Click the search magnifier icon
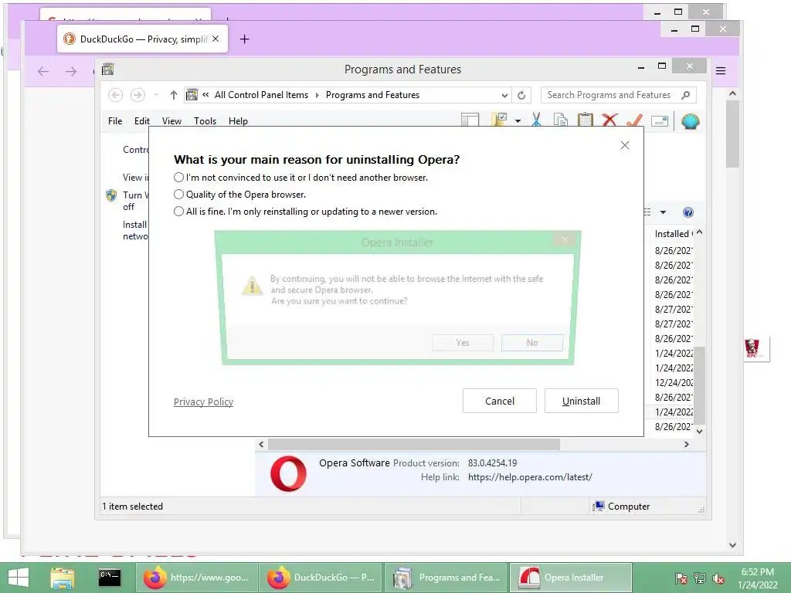791x593 pixels. click(x=685, y=95)
